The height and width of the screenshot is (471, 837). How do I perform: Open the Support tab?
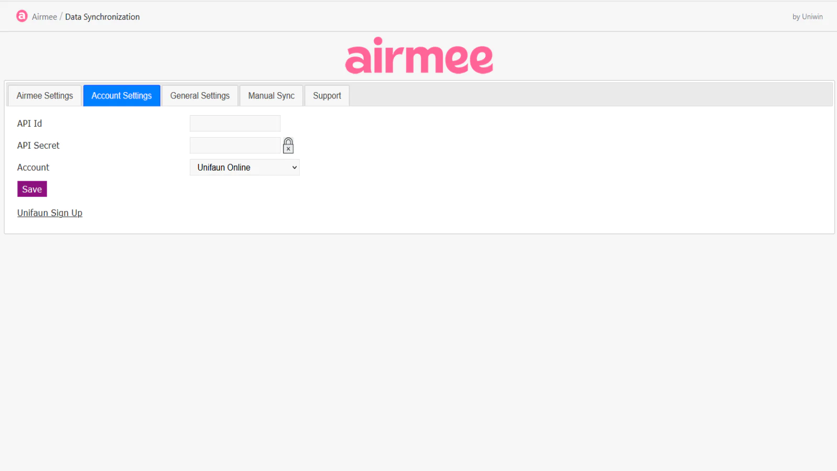[x=327, y=96]
